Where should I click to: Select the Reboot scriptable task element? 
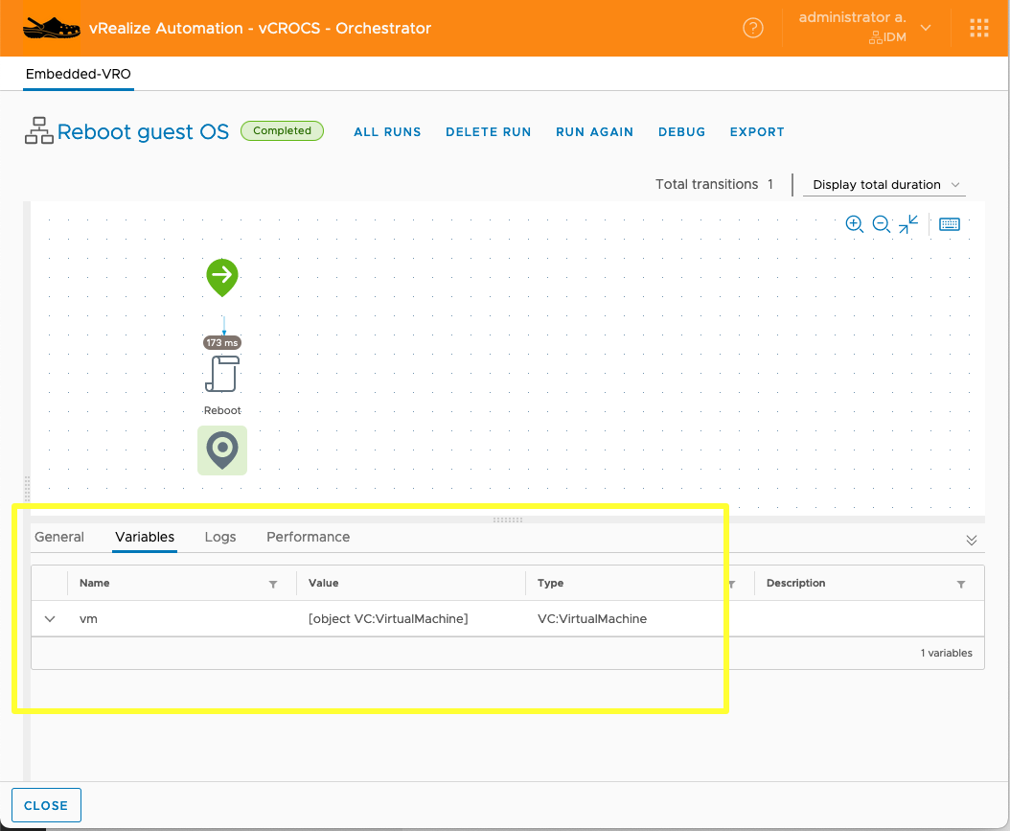point(222,374)
